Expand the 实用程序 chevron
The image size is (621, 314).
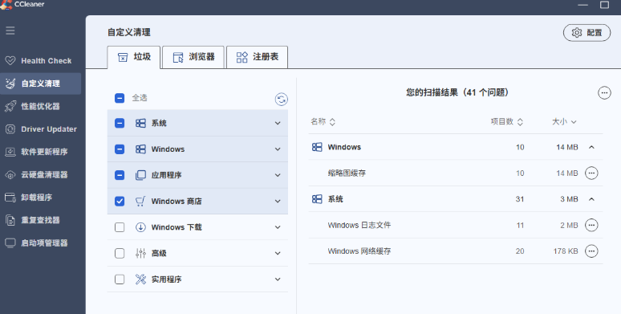(278, 279)
